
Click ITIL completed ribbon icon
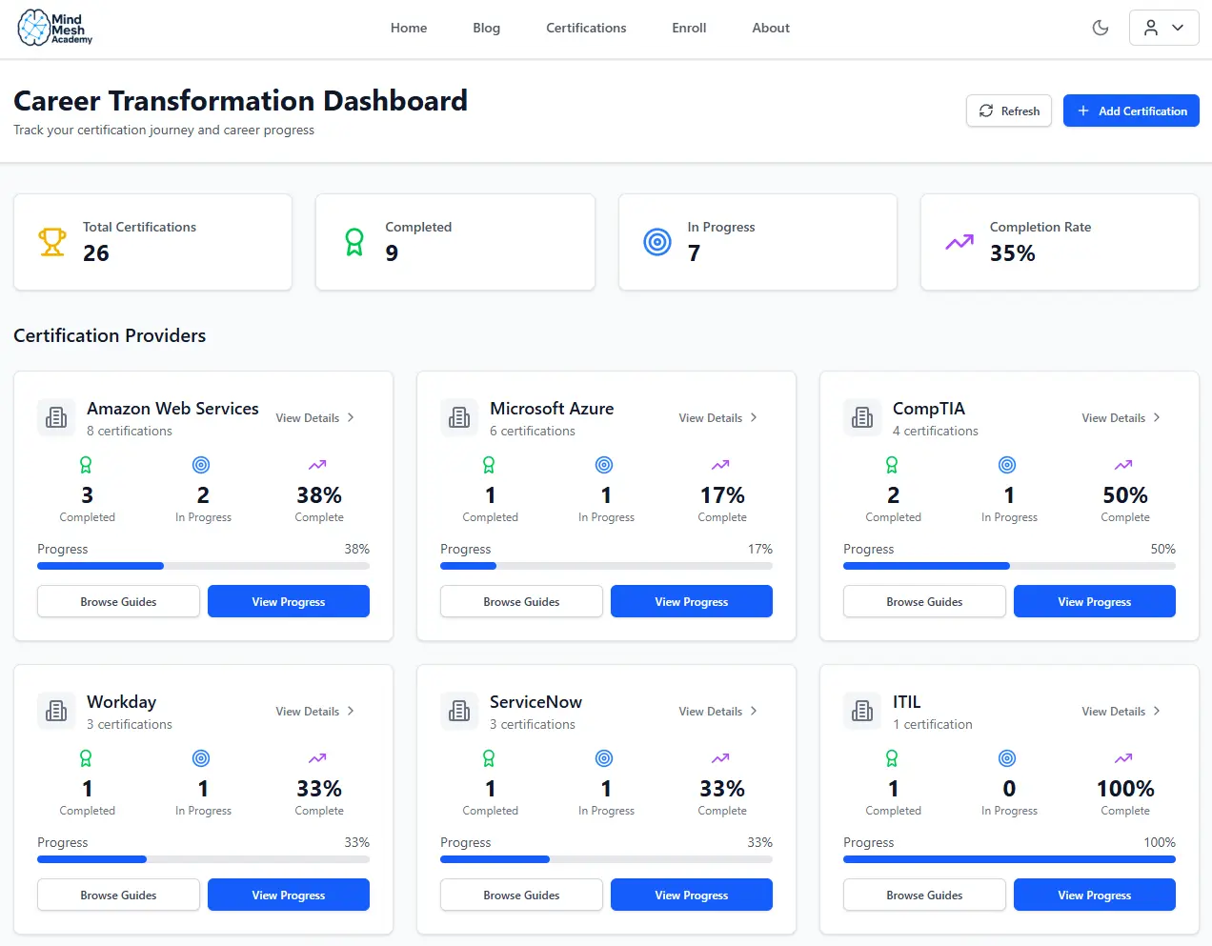click(892, 758)
